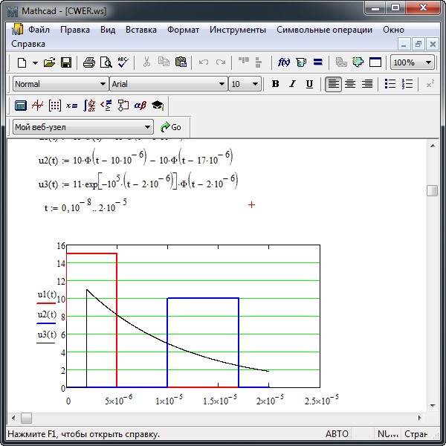Open the Matrix toolbar icon

(54, 106)
